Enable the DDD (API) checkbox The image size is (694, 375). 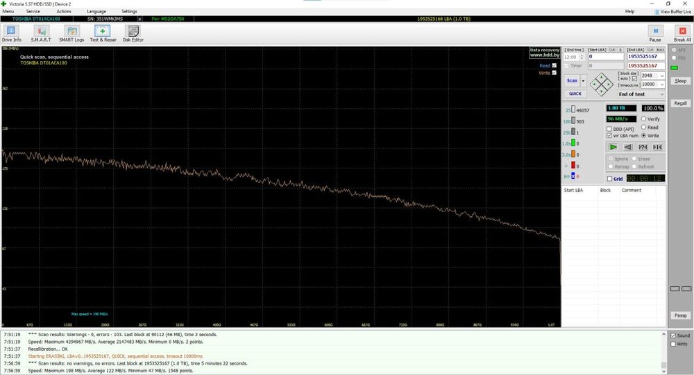click(x=609, y=129)
